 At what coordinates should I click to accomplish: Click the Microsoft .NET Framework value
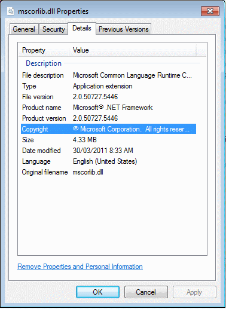coord(113,108)
